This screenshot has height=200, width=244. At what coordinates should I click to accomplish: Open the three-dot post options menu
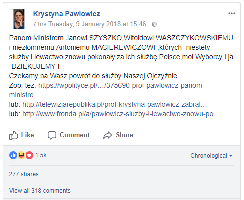(x=232, y=13)
